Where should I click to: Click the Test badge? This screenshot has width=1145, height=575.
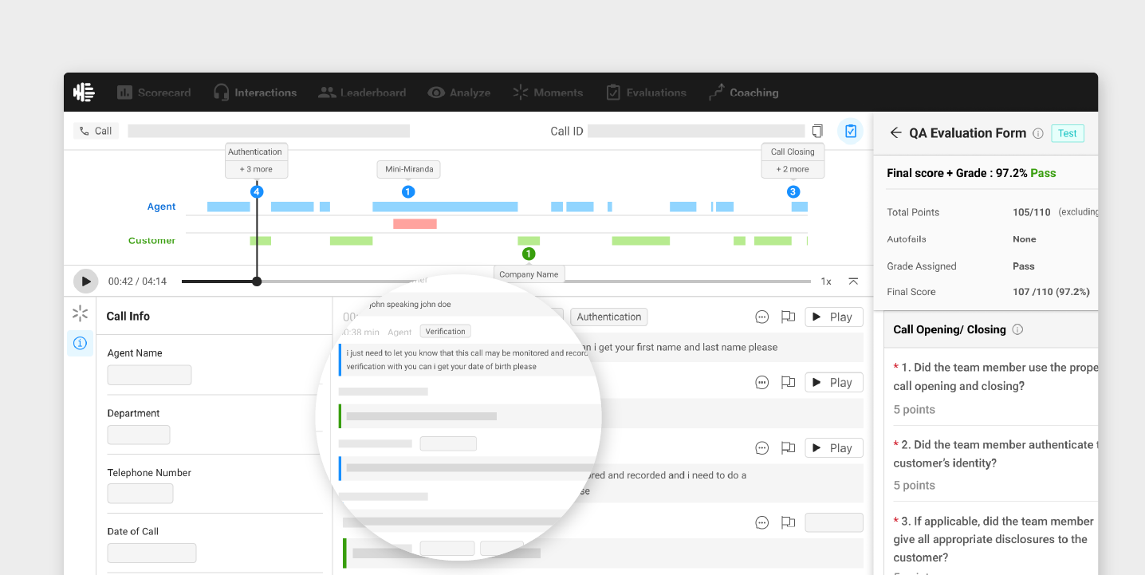1068,133
